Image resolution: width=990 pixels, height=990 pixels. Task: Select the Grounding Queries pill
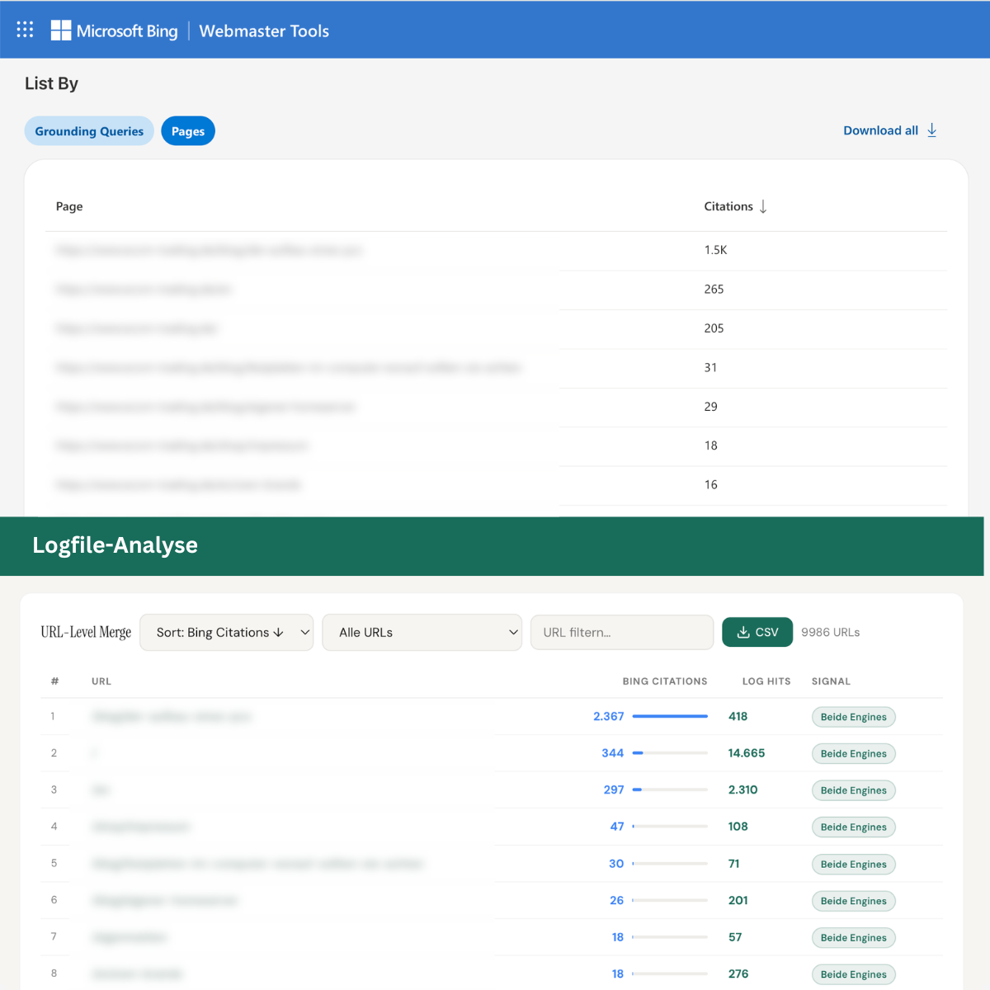88,130
